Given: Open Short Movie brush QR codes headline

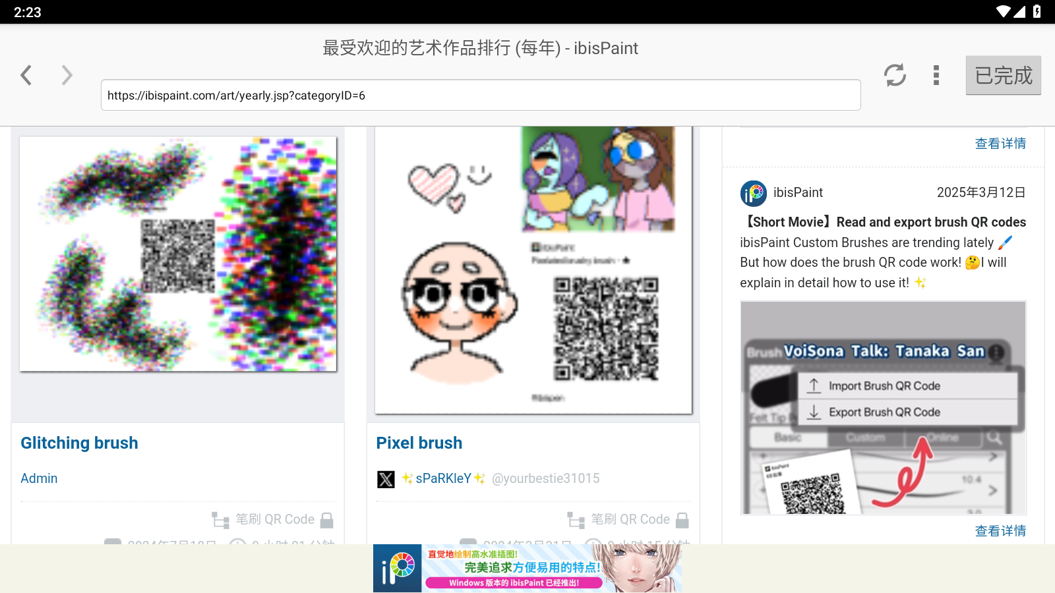Looking at the screenshot, I should 884,222.
